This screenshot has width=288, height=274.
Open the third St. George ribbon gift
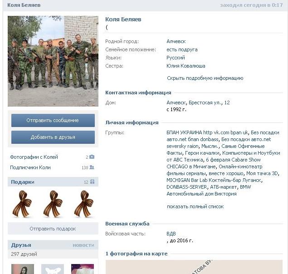(x=84, y=204)
